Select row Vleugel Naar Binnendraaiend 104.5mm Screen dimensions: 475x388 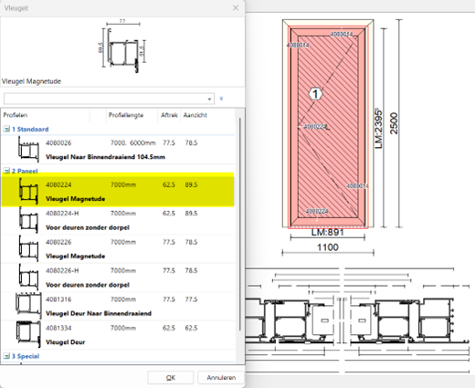click(x=118, y=150)
